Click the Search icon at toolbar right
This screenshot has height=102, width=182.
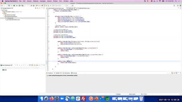(174, 6)
